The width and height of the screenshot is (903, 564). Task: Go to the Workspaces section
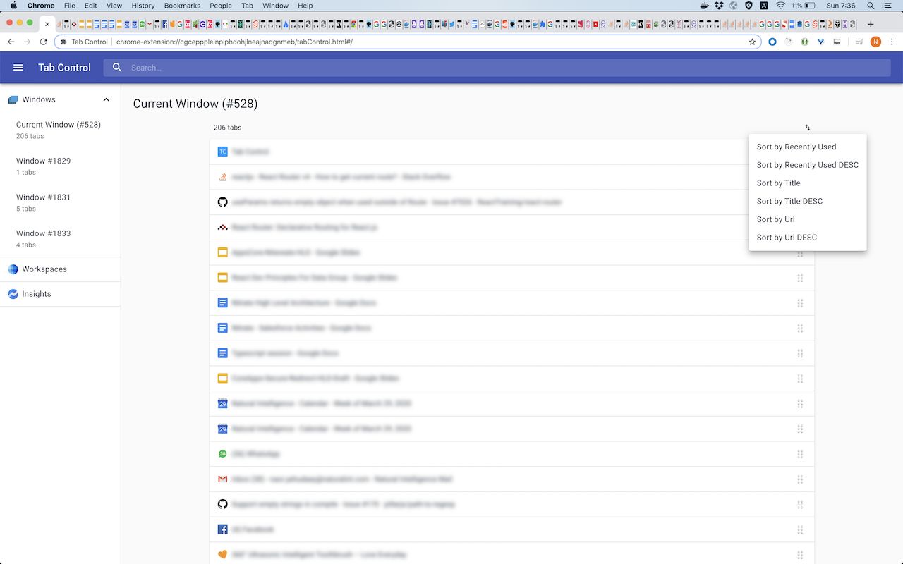pos(60,269)
